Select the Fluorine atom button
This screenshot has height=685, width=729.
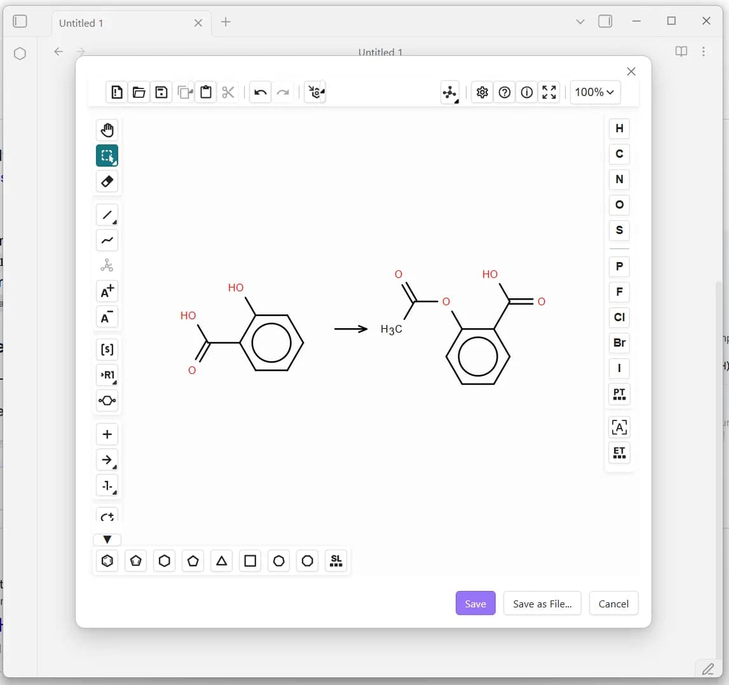(619, 292)
